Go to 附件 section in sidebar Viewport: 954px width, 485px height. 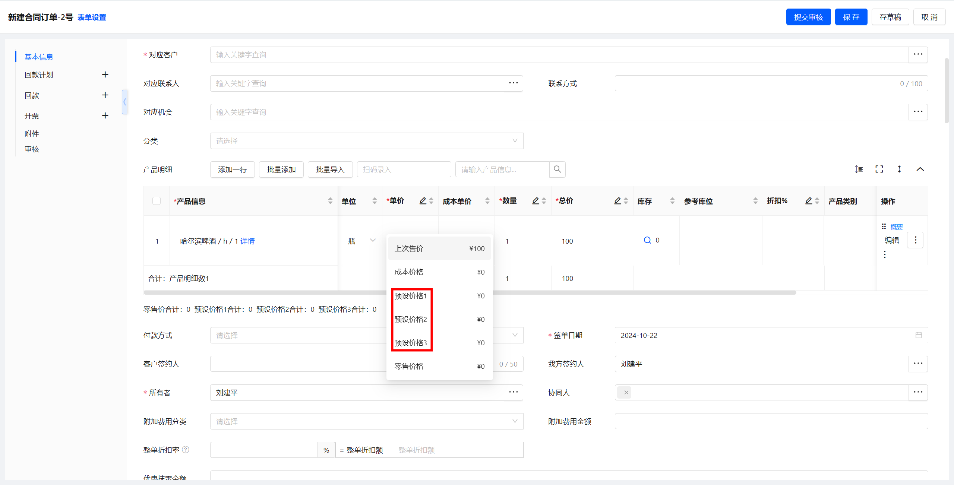click(x=32, y=134)
